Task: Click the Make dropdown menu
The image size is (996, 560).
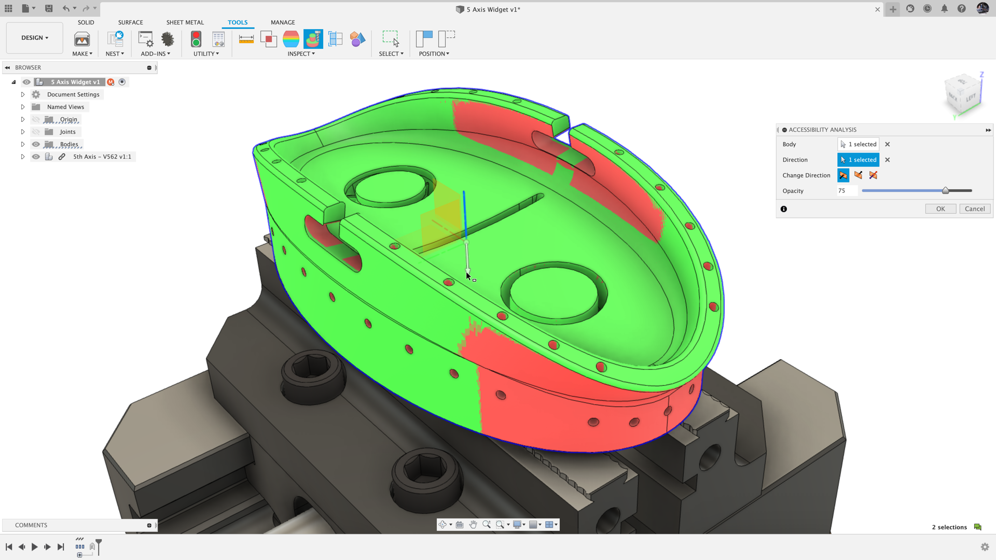Action: point(82,53)
